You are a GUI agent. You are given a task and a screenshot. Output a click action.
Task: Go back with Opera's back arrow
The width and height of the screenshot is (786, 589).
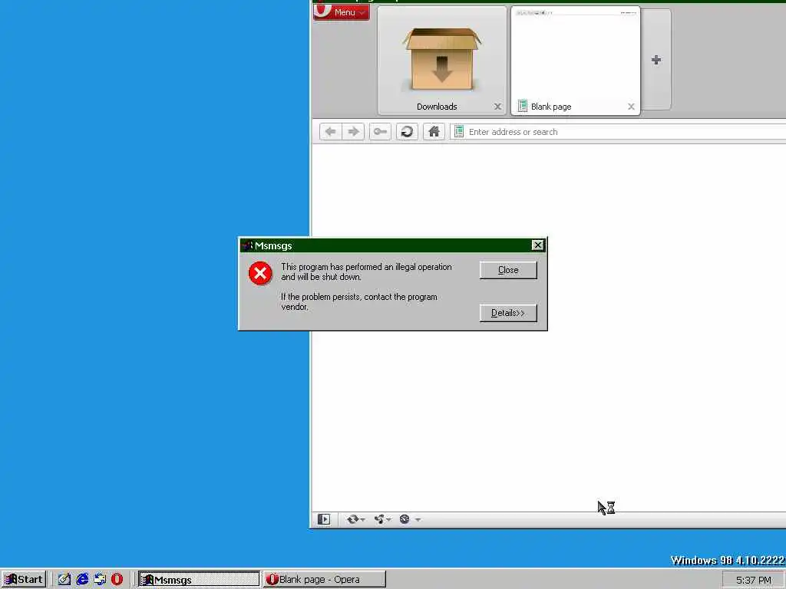[x=330, y=132]
